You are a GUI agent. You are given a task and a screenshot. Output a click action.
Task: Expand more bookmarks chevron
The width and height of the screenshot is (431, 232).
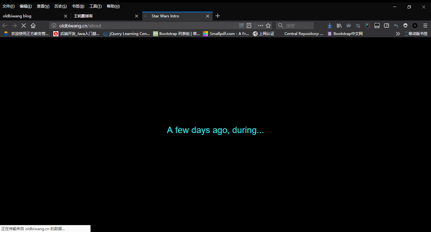tap(398, 34)
